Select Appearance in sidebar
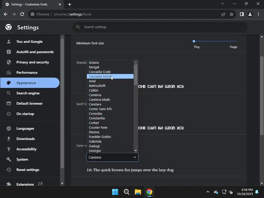This screenshot has height=198, width=264. [x=30, y=83]
